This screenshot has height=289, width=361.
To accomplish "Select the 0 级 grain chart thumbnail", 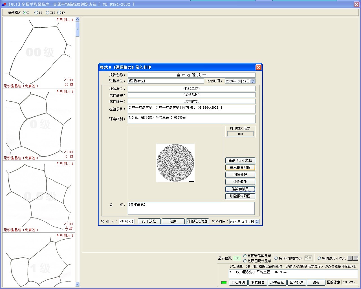I will [39, 125].
